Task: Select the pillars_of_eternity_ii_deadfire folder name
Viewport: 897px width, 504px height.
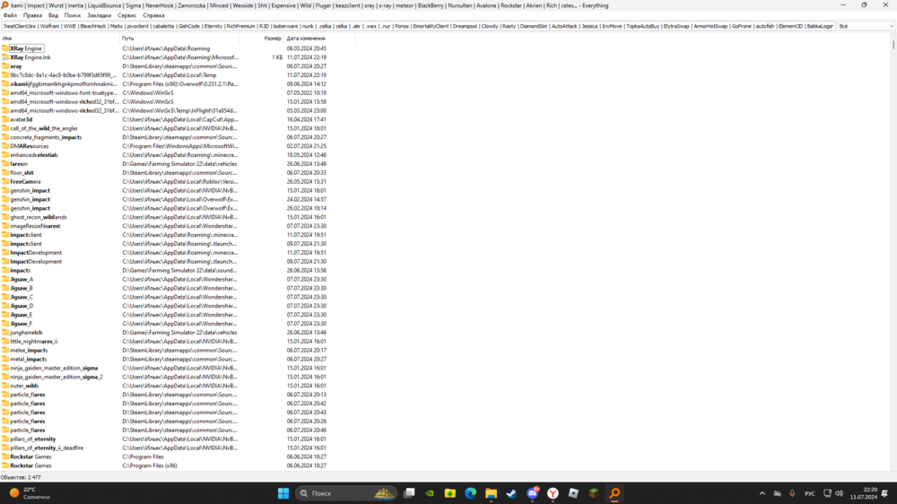Action: [x=47, y=448]
